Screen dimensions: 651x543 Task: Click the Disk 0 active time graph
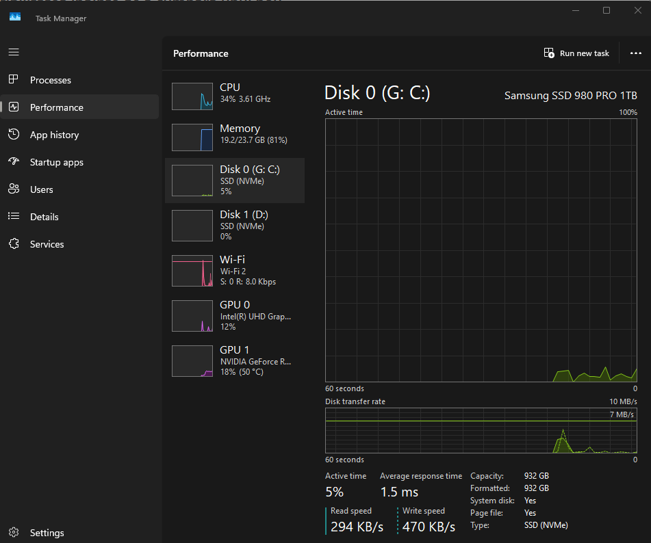[x=481, y=250]
